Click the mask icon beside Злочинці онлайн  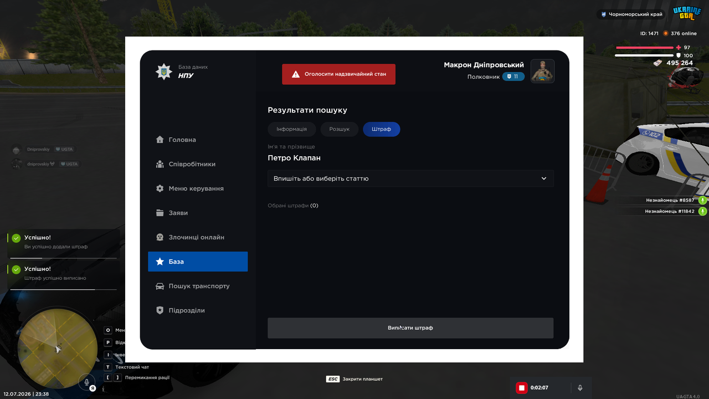click(x=160, y=237)
